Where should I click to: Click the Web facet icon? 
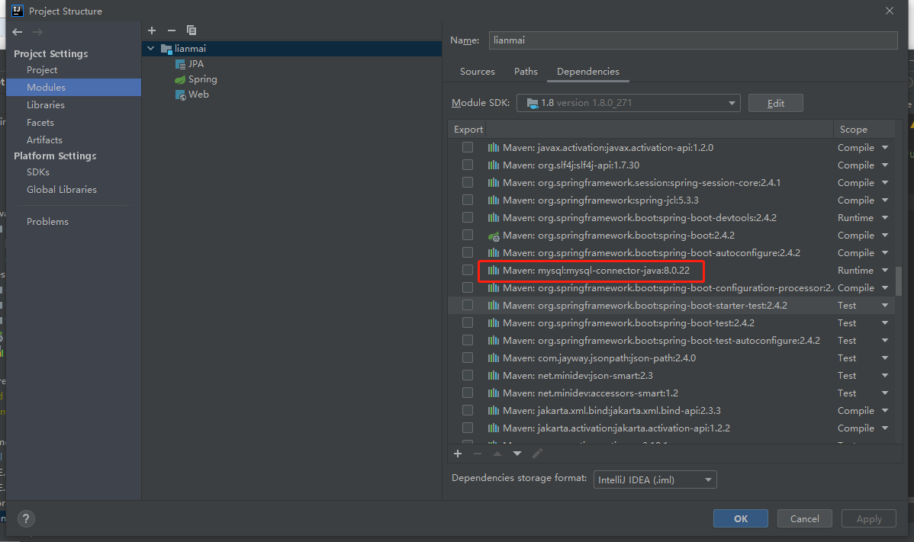pos(181,95)
